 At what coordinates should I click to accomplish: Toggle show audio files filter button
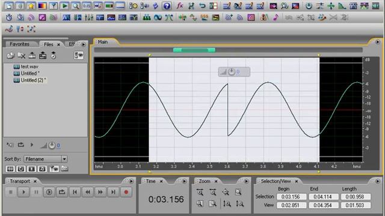coord(10,169)
